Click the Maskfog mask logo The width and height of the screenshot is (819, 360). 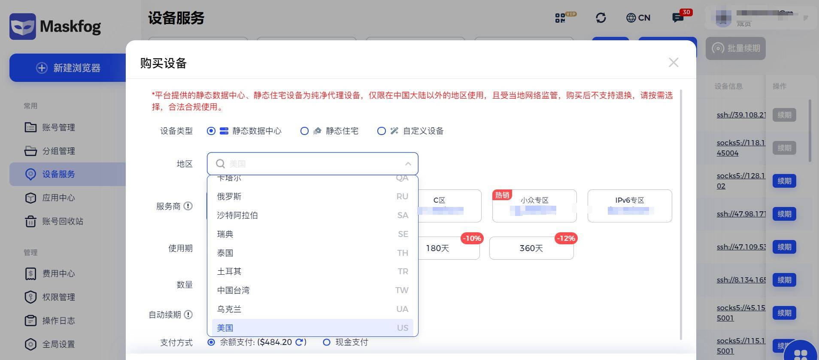coord(22,27)
